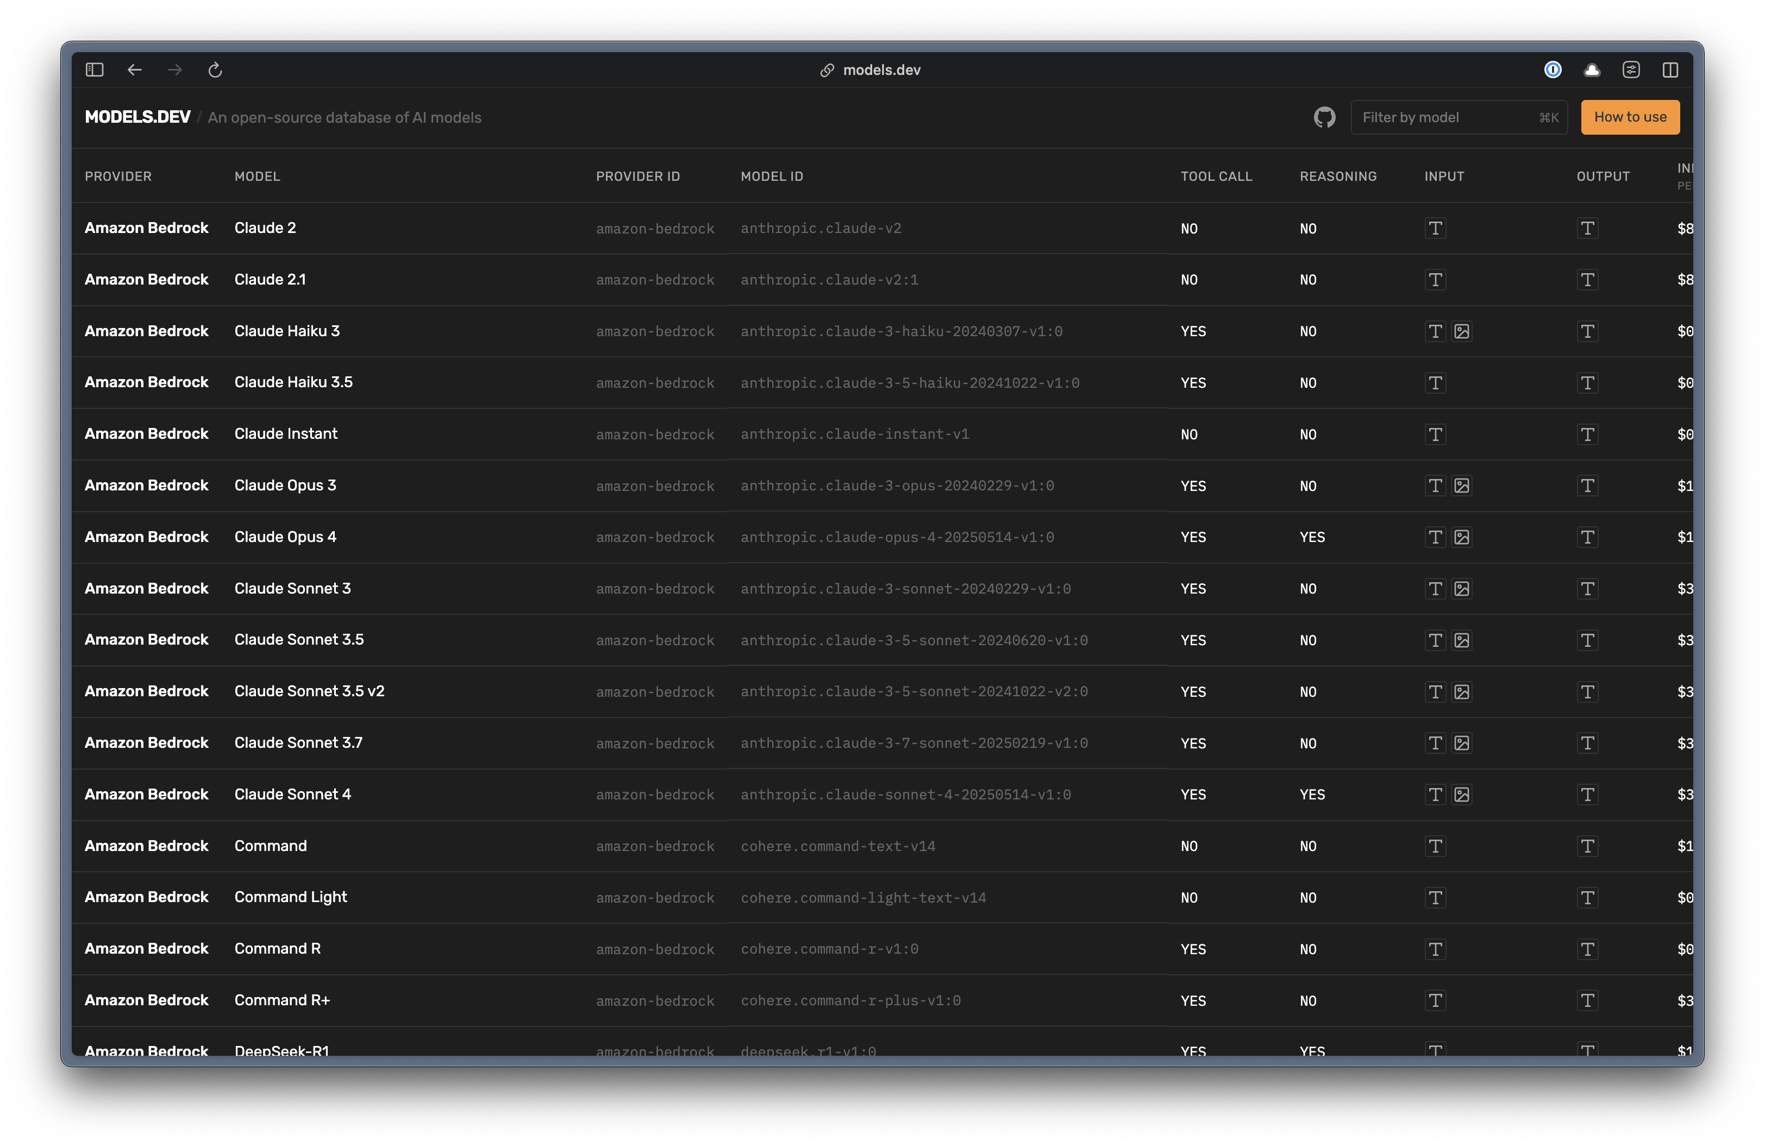1765x1147 pixels.
Task: Click image input icon for Claude Opus 4
Action: click(x=1461, y=537)
